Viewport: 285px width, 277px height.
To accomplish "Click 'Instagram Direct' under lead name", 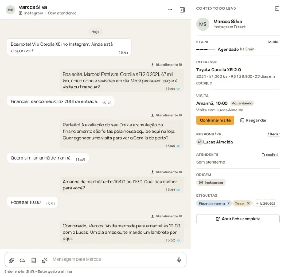I will click(x=229, y=27).
